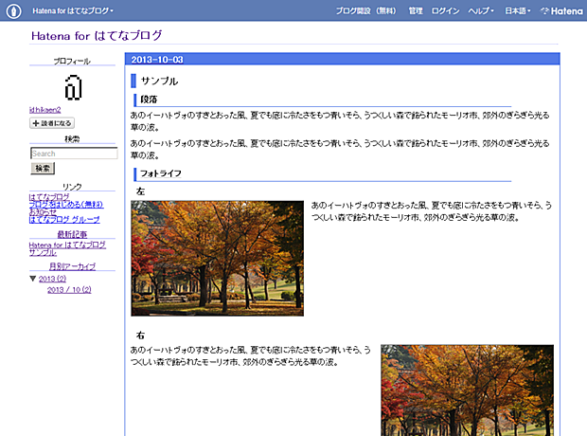The image size is (587, 436).
Task: Click the right-aligned autumn trees photo
Action: [467, 391]
